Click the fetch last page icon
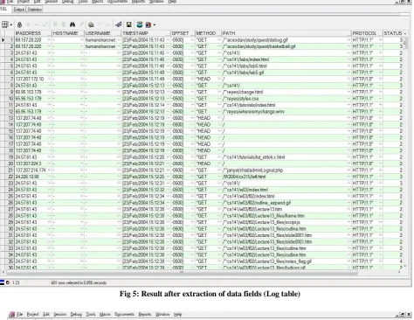 point(63,24)
